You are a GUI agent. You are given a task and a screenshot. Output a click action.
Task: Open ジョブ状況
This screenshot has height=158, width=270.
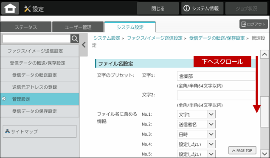[x=246, y=8]
